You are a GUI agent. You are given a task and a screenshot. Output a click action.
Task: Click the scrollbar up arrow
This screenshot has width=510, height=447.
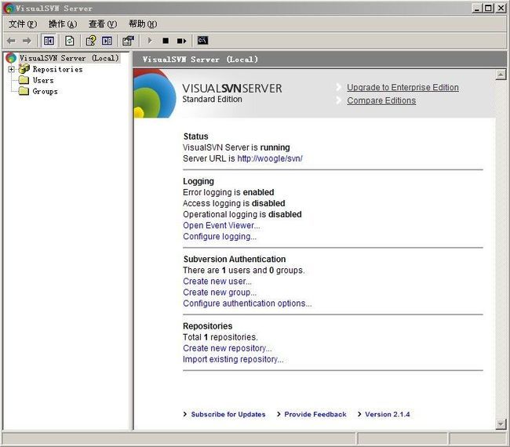501,74
